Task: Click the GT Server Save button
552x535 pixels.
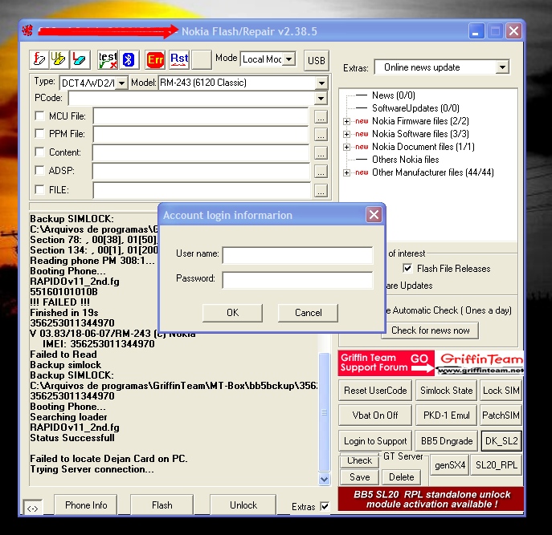Action: [x=359, y=477]
